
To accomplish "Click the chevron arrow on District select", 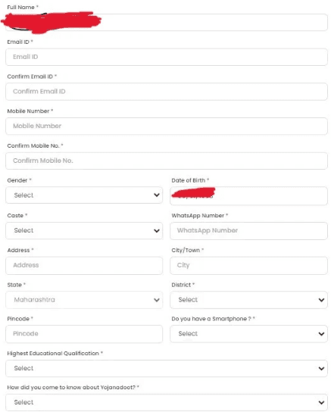I will pos(321,300).
